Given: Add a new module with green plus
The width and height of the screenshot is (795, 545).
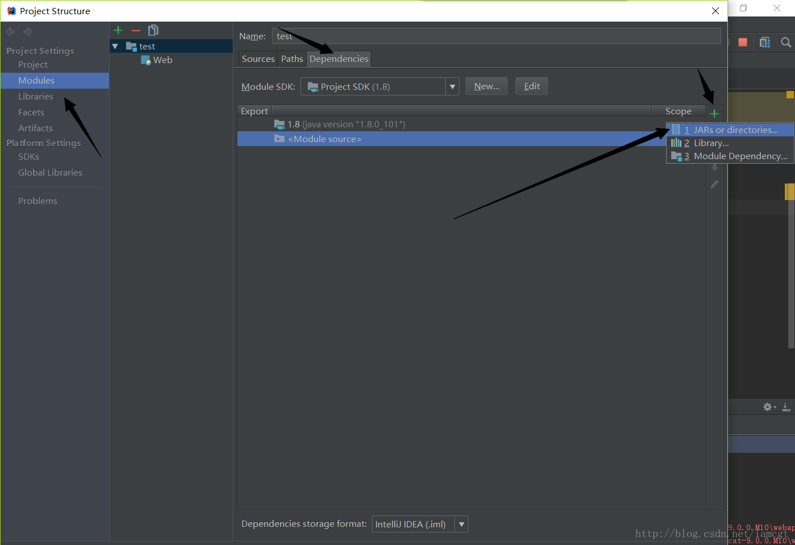Looking at the screenshot, I should click(x=118, y=30).
